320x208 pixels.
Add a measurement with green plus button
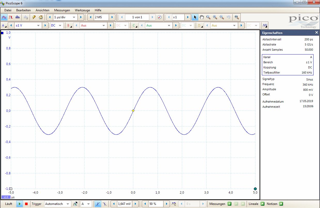pos(229,204)
